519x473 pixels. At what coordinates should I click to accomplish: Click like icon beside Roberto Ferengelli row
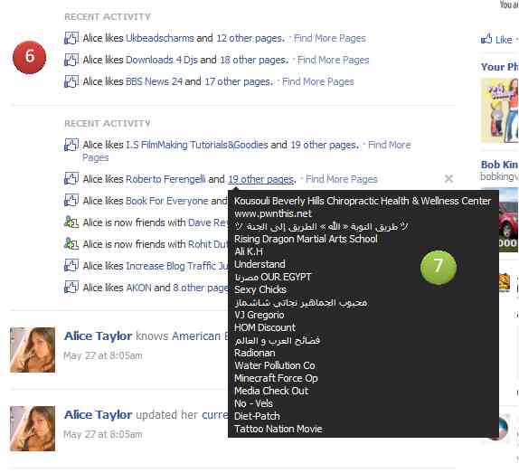click(x=71, y=179)
